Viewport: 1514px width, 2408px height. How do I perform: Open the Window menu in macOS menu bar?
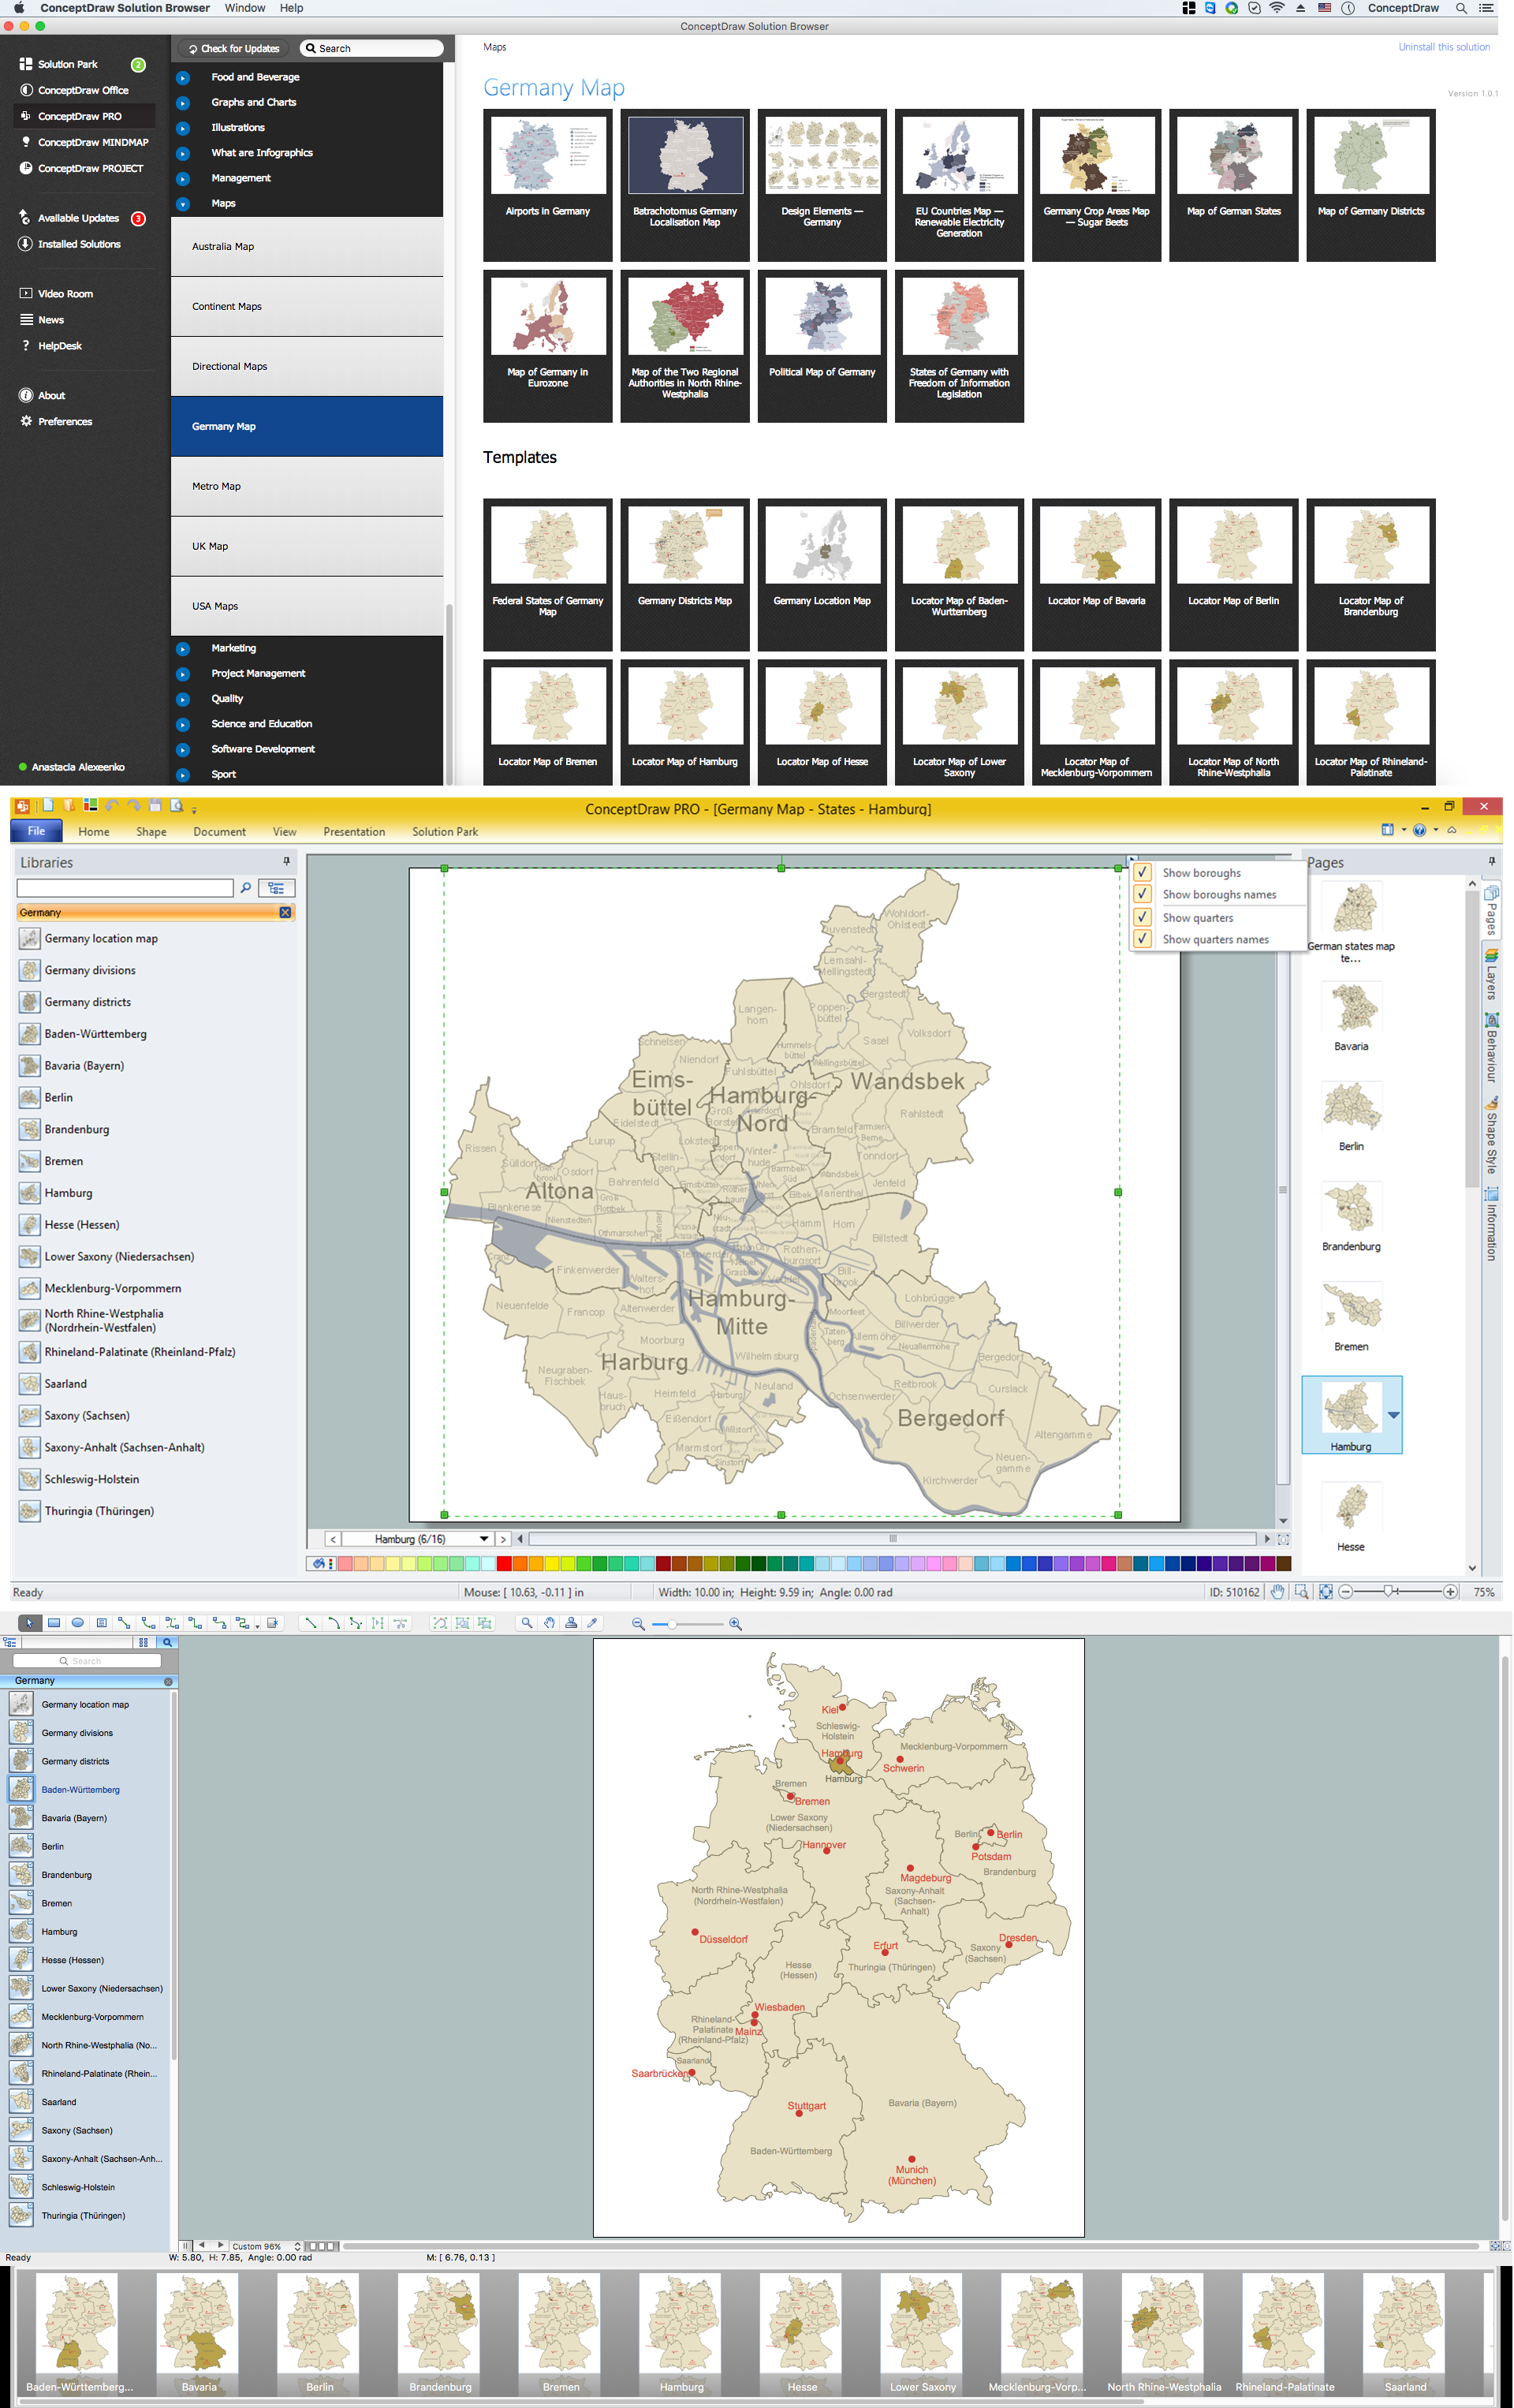pos(245,8)
